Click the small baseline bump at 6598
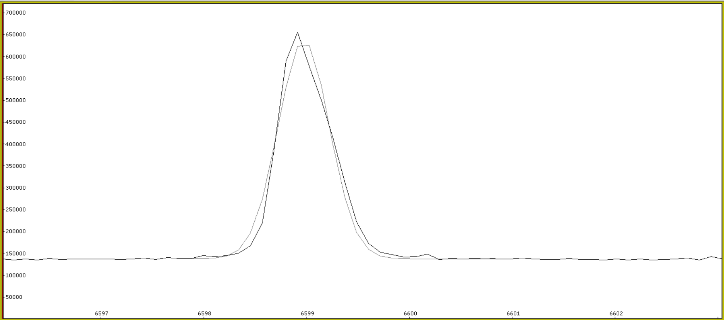The image size is (724, 320). click(x=204, y=256)
